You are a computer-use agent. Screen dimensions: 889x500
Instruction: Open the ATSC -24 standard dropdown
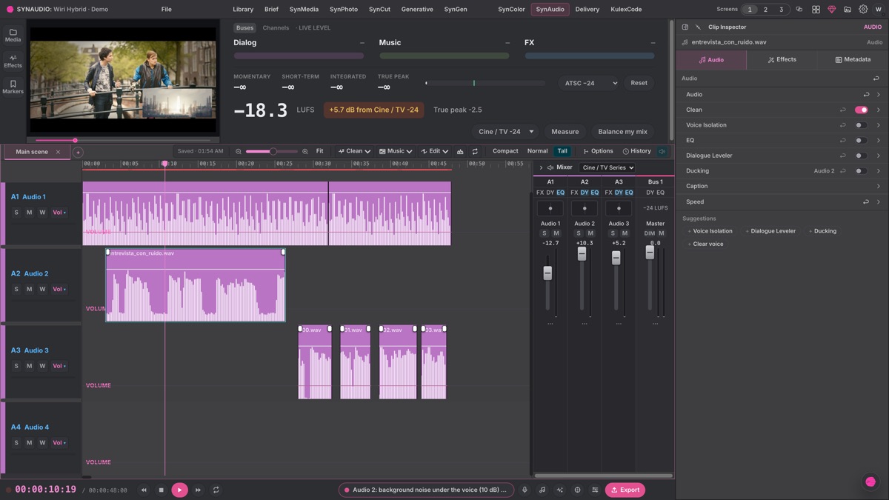590,83
